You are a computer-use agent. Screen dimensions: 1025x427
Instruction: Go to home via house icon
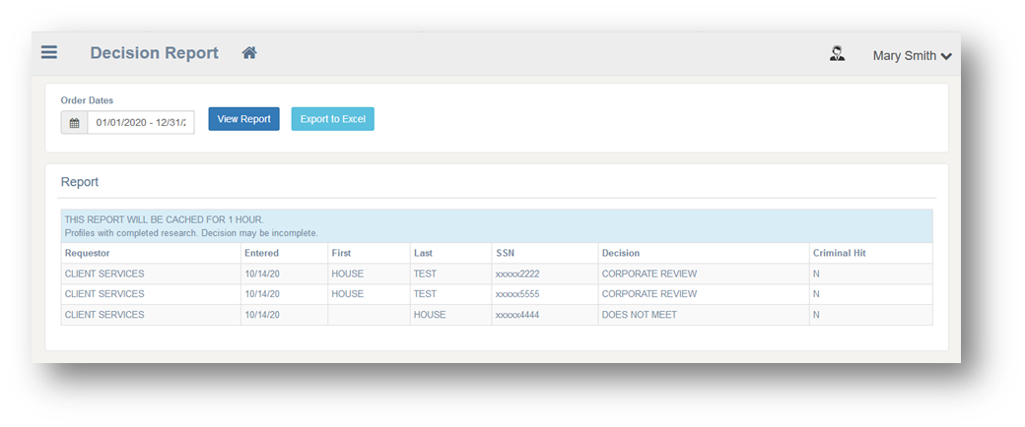pyautogui.click(x=249, y=53)
